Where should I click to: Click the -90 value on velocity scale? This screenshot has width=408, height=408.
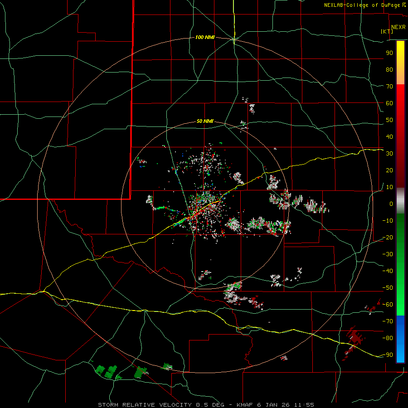coord(388,355)
